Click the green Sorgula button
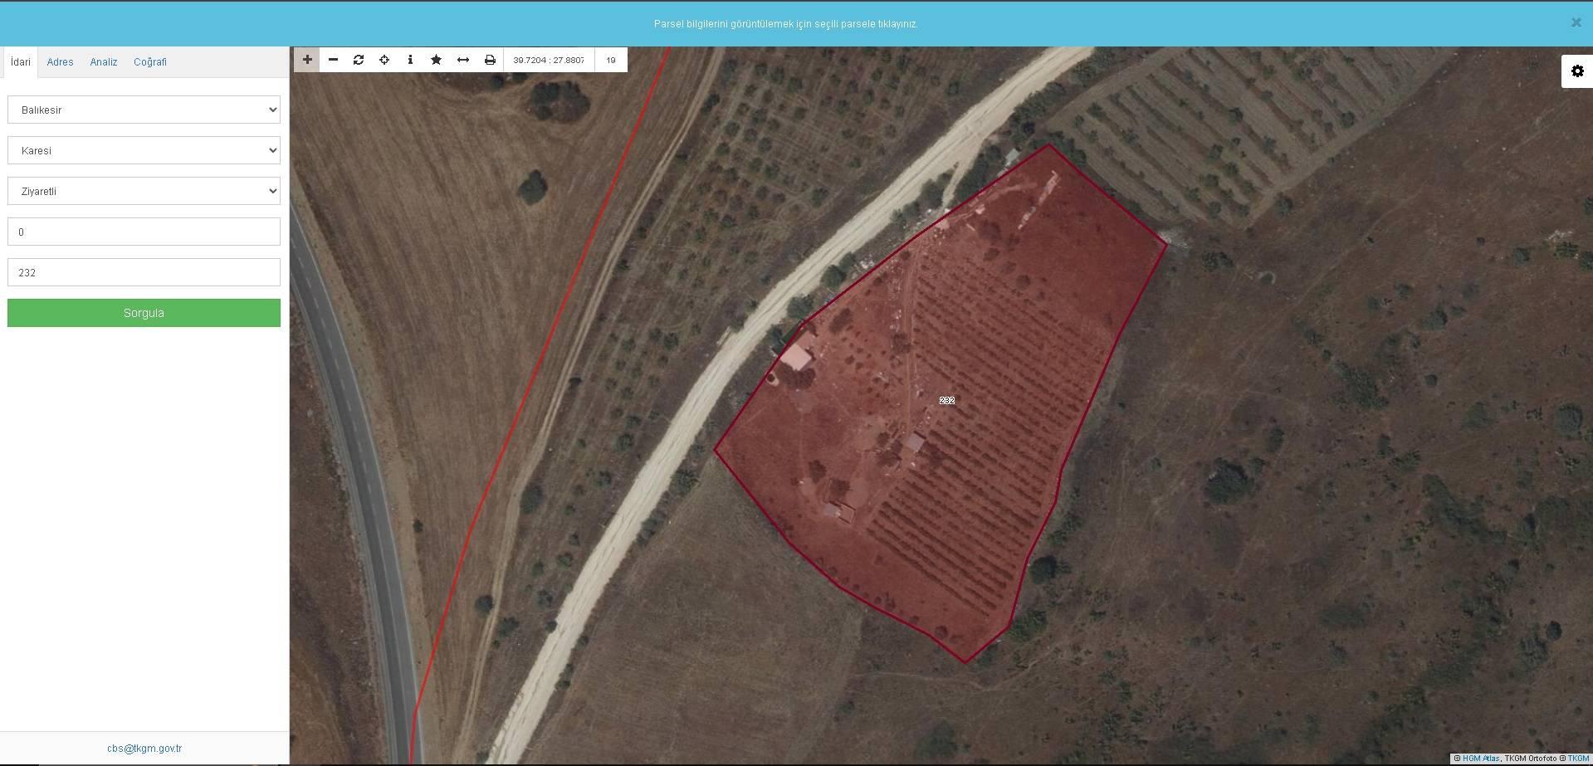This screenshot has height=766, width=1593. click(x=144, y=313)
